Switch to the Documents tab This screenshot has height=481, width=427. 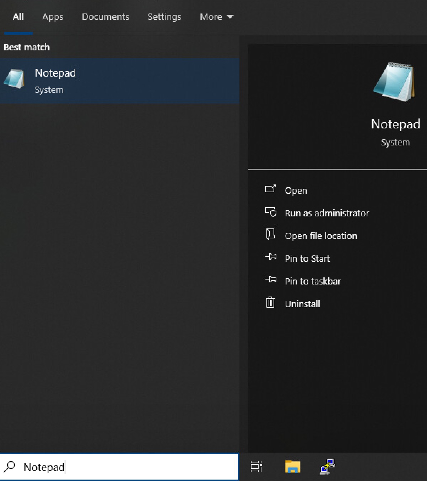[106, 17]
